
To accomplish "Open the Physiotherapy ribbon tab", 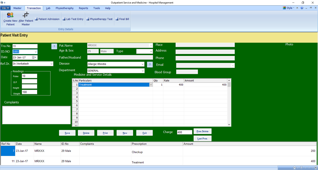I will pos(65,8).
